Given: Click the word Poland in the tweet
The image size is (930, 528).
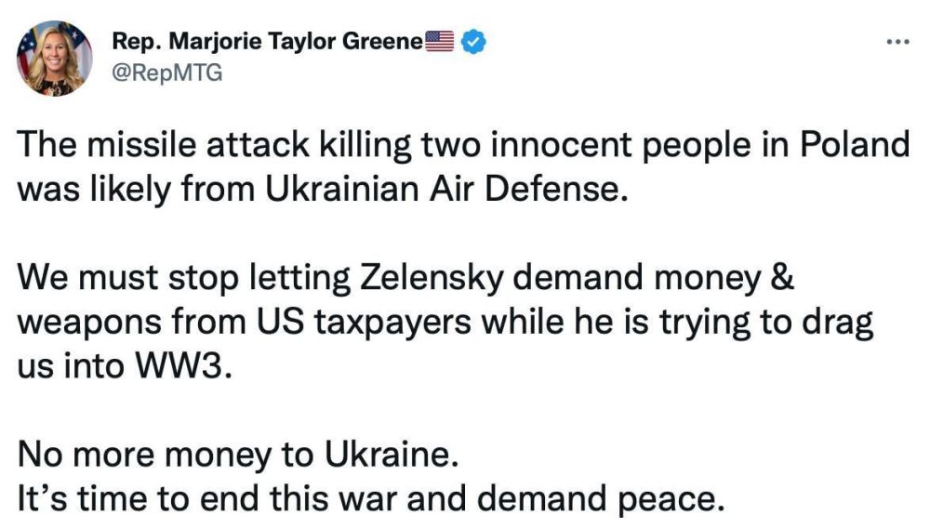Looking at the screenshot, I should 855,144.
